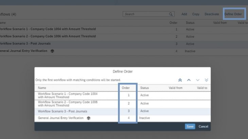This screenshot has height=139, width=248.
Task: Click Valid from header in background table
Action: click(x=220, y=23)
